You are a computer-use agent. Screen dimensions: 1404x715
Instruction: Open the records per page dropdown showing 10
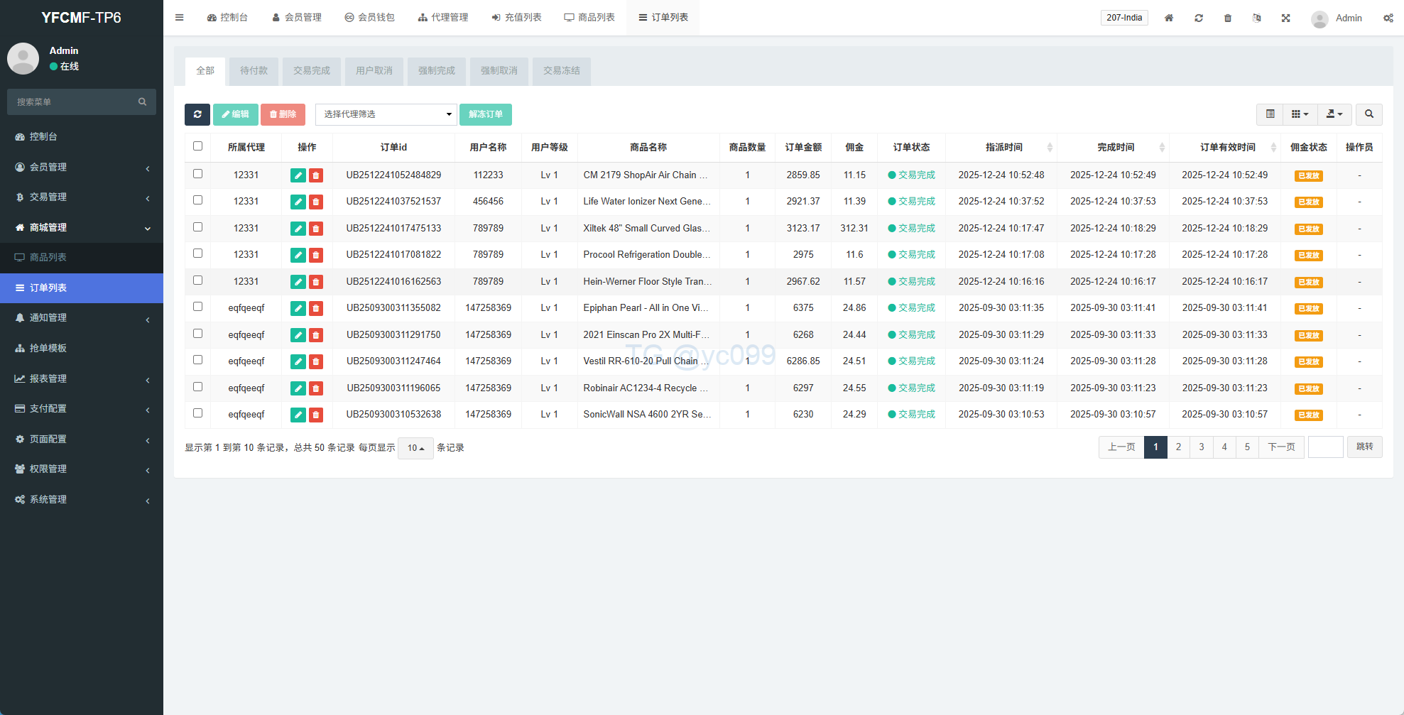point(415,448)
